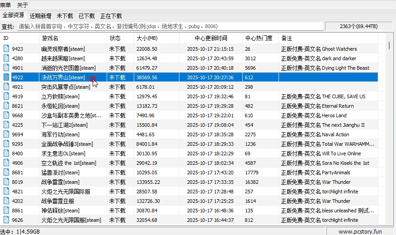Select the game 求生意志OL[steam]
This screenshot has width=396, height=235.
[x=63, y=153]
